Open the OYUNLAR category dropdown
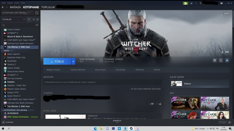Screen dimensions: 234x131 pyautogui.click(x=14, y=19)
